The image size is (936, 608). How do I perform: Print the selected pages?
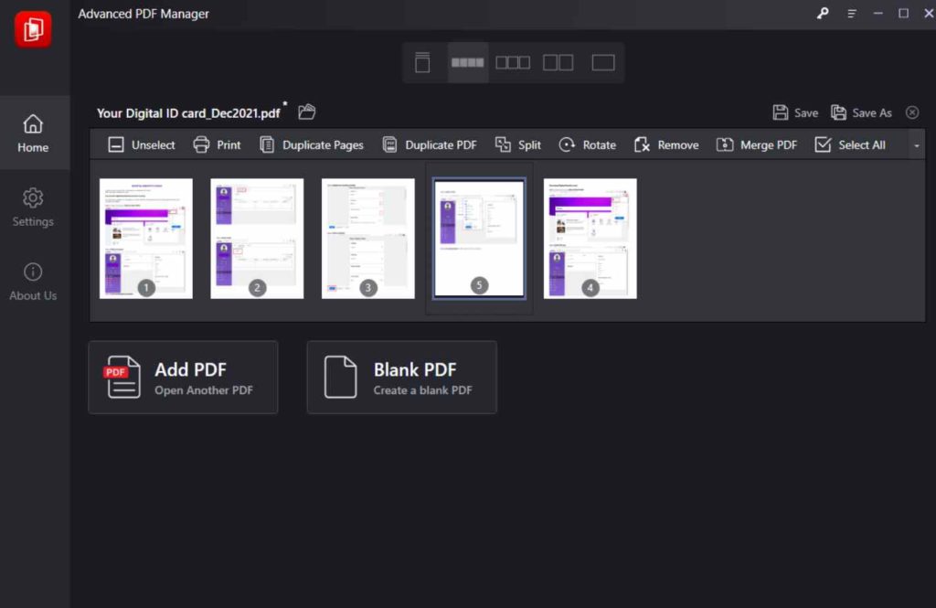coord(217,144)
